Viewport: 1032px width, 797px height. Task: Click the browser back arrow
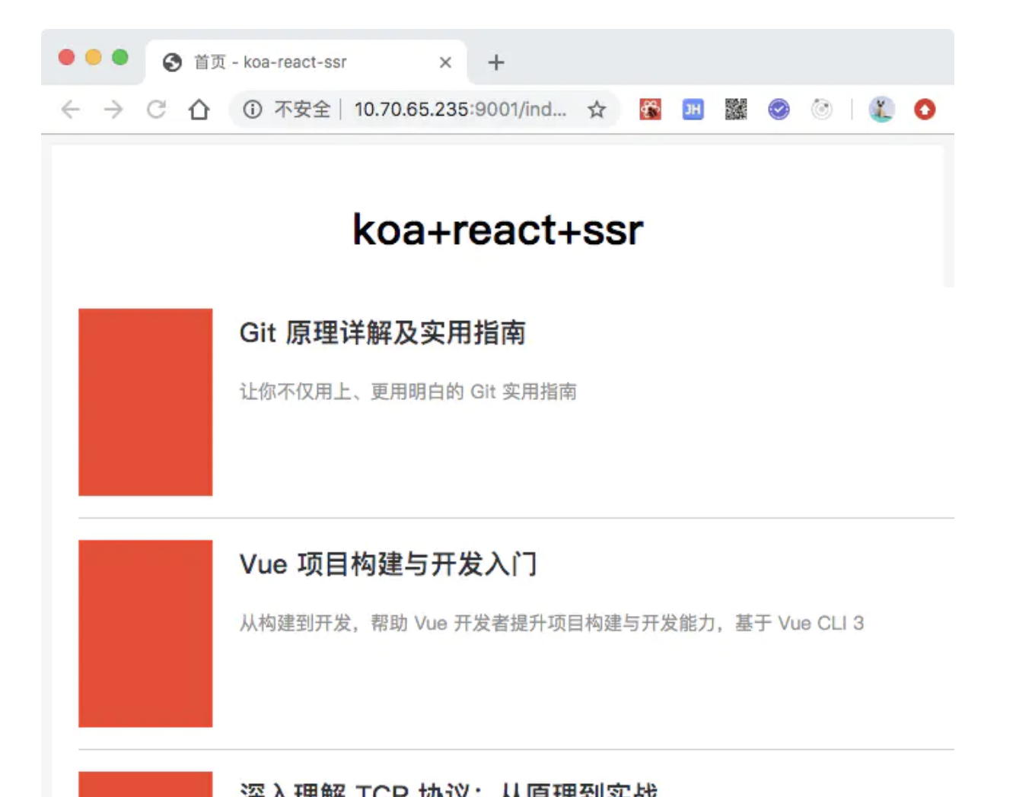point(71,110)
